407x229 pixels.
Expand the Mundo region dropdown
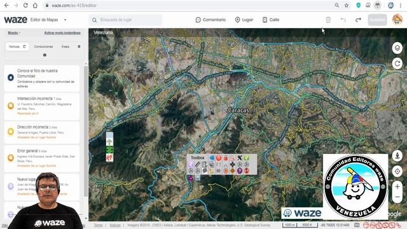coord(14,32)
